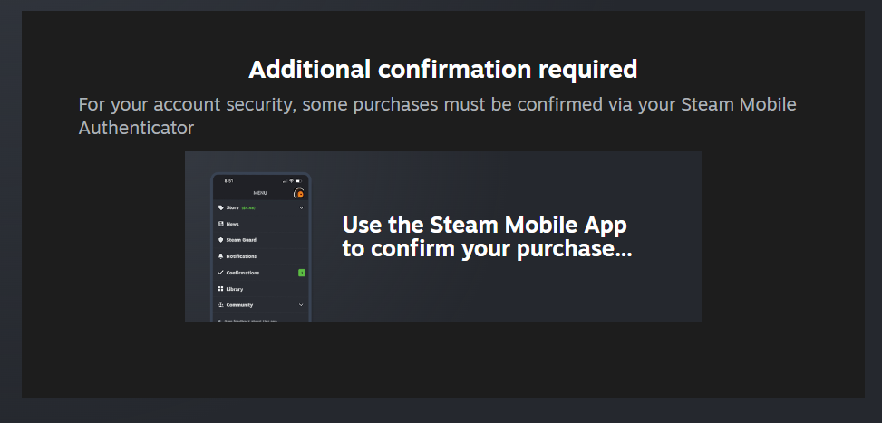Click the Community people icon
The height and width of the screenshot is (423, 882).
click(x=221, y=305)
